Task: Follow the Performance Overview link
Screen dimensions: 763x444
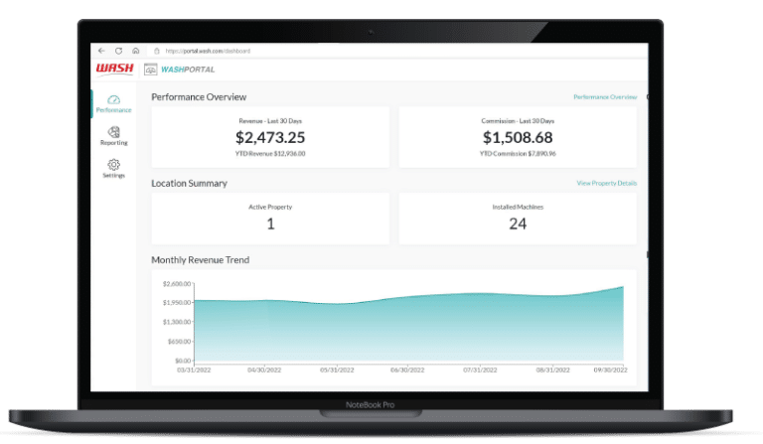Action: [604, 97]
